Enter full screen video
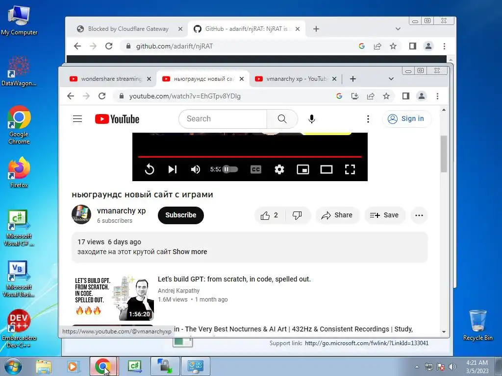 (x=350, y=169)
